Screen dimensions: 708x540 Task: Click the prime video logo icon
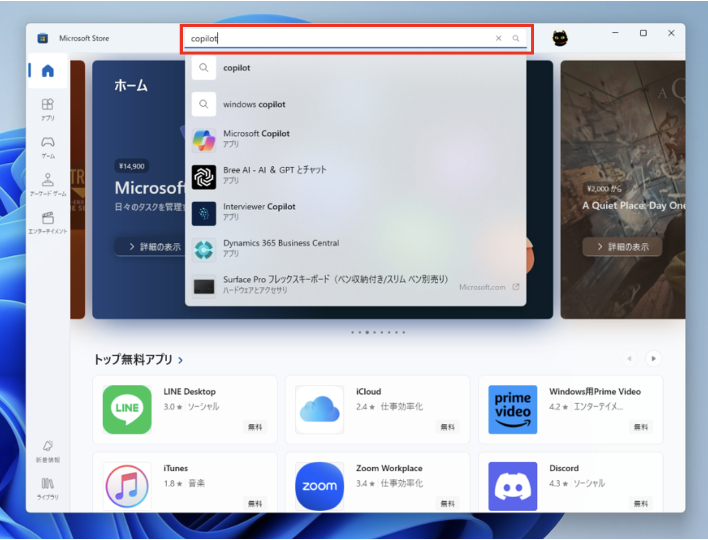pos(513,409)
